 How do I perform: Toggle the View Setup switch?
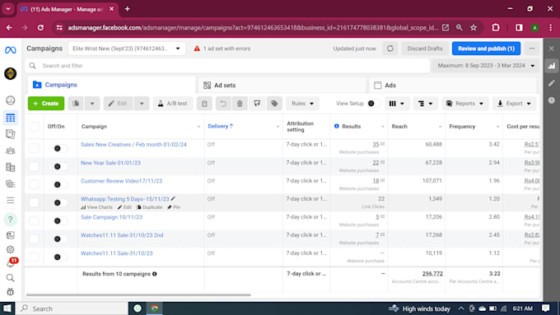pyautogui.click(x=374, y=104)
